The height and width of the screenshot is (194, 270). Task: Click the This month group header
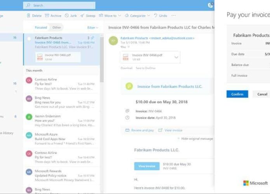coord(34,71)
